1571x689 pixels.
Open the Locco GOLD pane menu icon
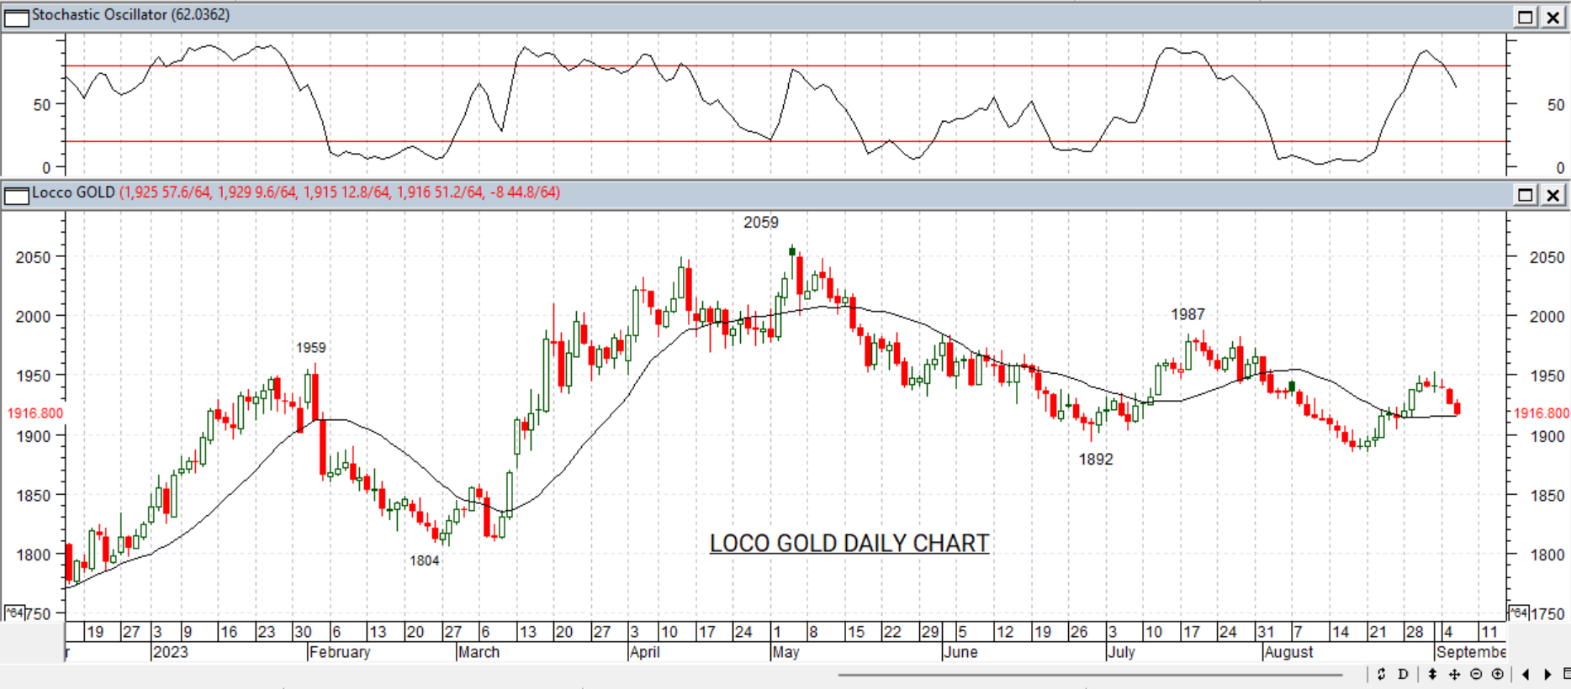click(x=16, y=195)
